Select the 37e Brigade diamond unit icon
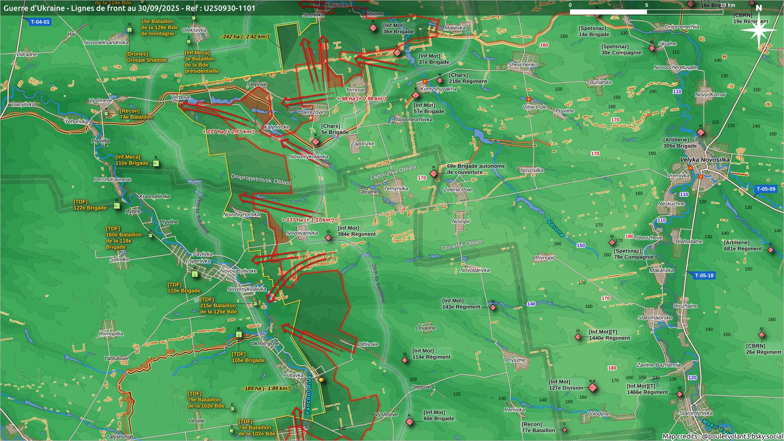 click(x=397, y=53)
